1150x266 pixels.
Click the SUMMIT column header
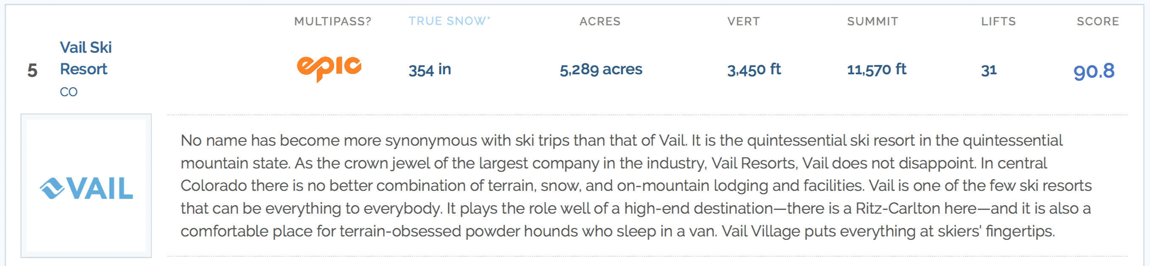[872, 22]
